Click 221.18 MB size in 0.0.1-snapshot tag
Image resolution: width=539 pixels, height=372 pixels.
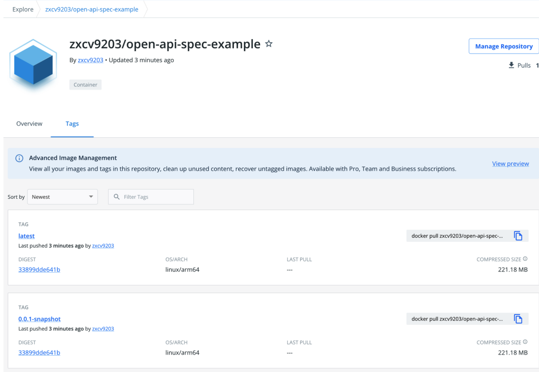tap(513, 353)
